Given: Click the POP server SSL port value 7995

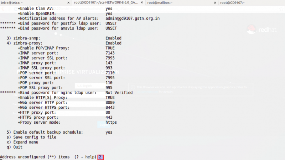Looking at the screenshot, I should [110, 78].
